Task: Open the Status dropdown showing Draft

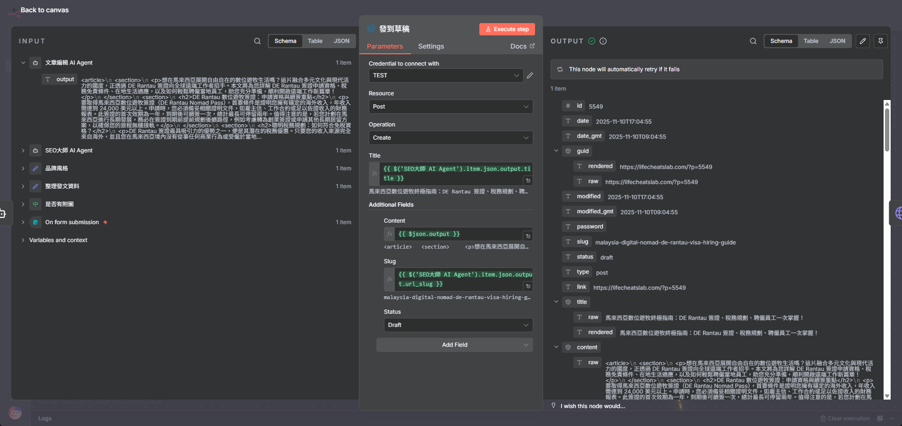Action: point(457,325)
